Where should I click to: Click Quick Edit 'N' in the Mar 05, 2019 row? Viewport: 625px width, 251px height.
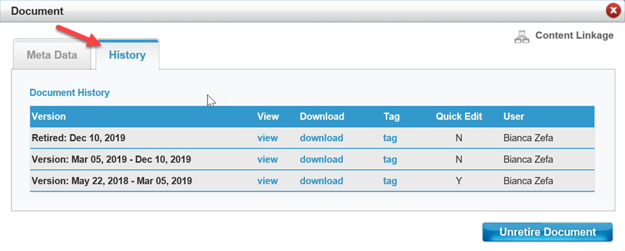(x=459, y=160)
